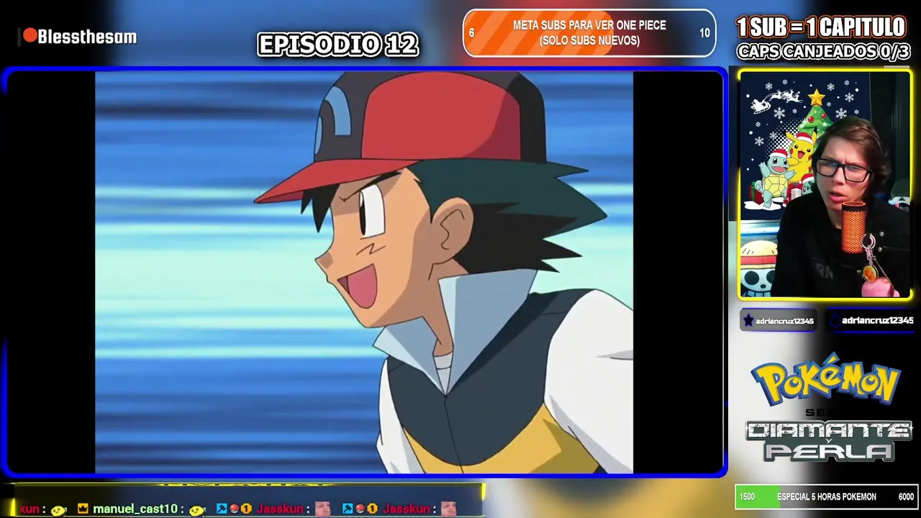Click the crown badge before manuel_cast10
This screenshot has width=921, height=518.
83,509
